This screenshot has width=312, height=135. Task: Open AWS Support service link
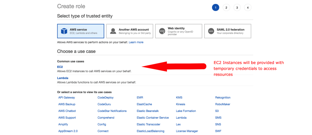click(67, 118)
